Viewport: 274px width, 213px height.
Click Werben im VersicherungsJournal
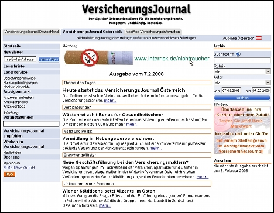coord(23,144)
